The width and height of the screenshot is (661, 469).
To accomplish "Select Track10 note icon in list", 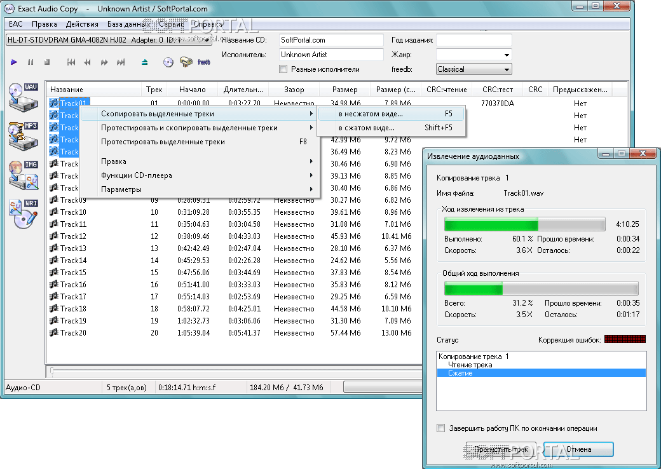I will pyautogui.click(x=53, y=212).
